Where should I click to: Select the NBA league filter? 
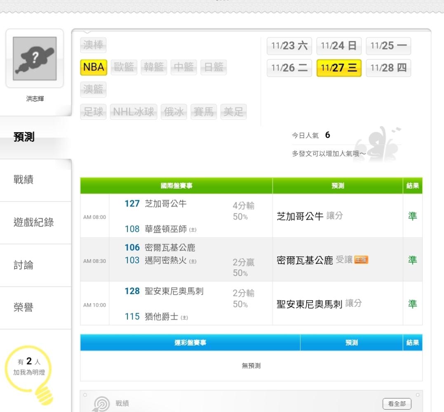(94, 67)
